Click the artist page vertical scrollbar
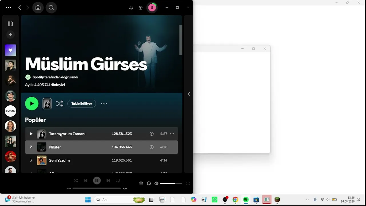Image resolution: width=366 pixels, height=206 pixels. pyautogui.click(x=181, y=40)
